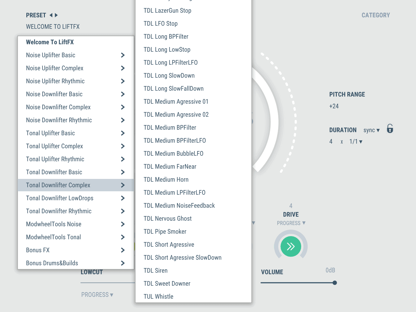
Task: Select the TDL Nervous Ghost preset
Action: [x=167, y=219]
